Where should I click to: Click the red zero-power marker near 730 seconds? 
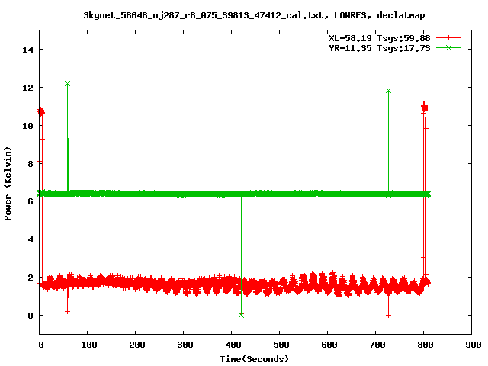[388, 316]
